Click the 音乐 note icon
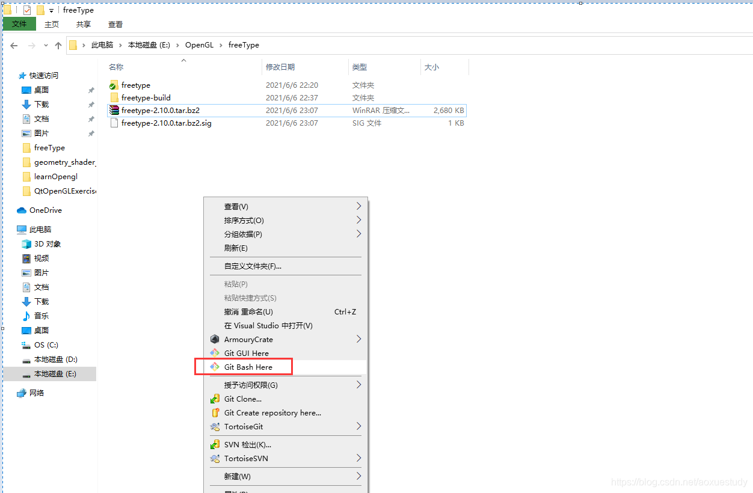Screen dimensions: 753x493 click(x=26, y=316)
